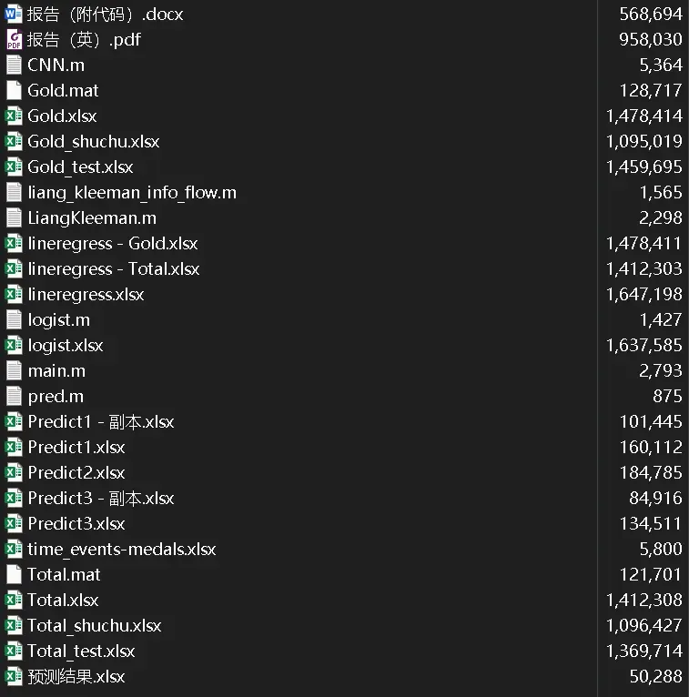The image size is (689, 697).
Task: Click the Excel icon beside logist.xlsx
Action: click(14, 345)
